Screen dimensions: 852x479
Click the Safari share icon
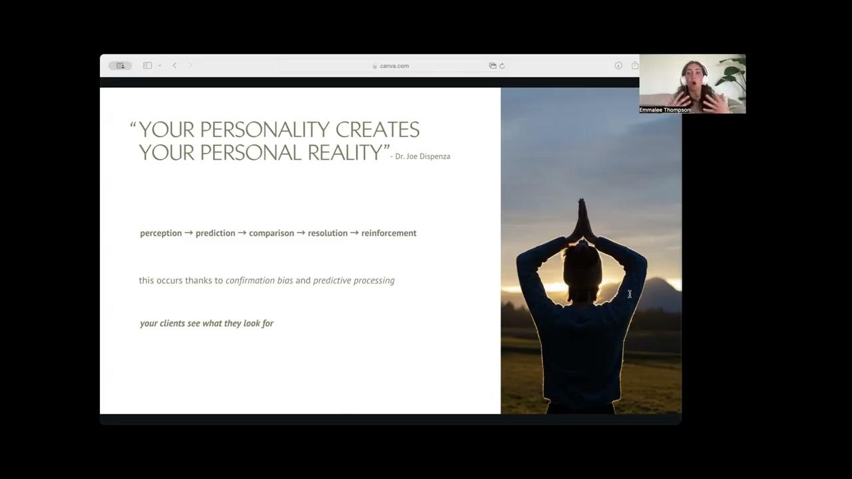coord(634,66)
